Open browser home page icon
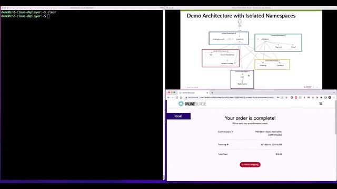The width and height of the screenshot is (337, 189). pos(181,98)
